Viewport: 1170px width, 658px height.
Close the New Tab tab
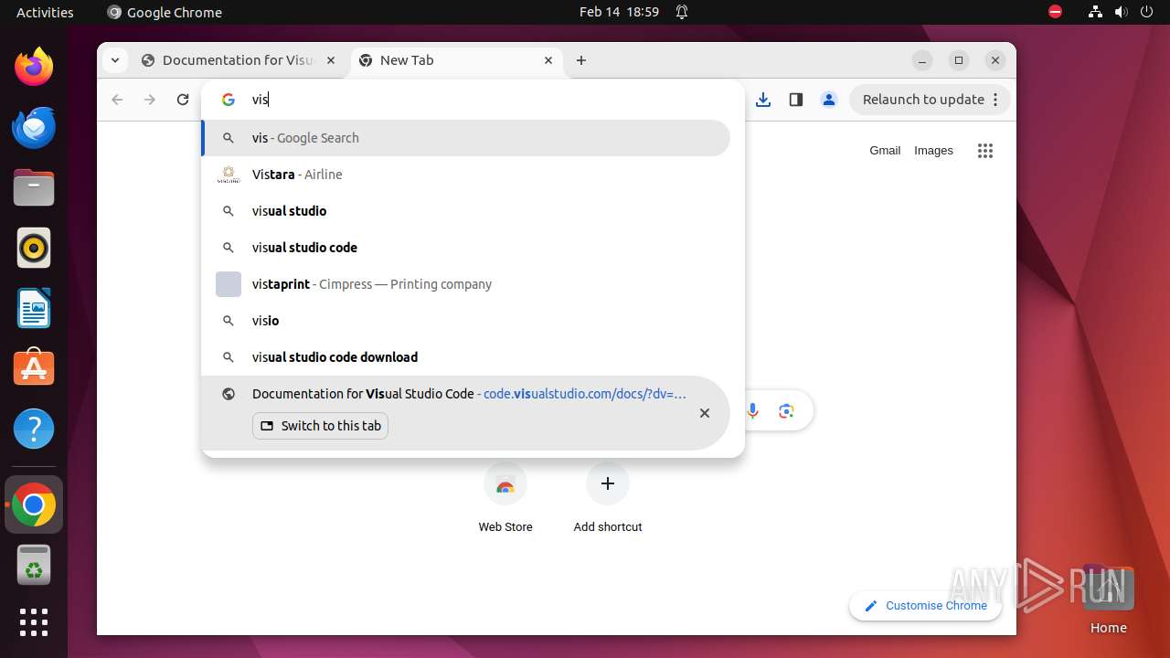pos(548,60)
